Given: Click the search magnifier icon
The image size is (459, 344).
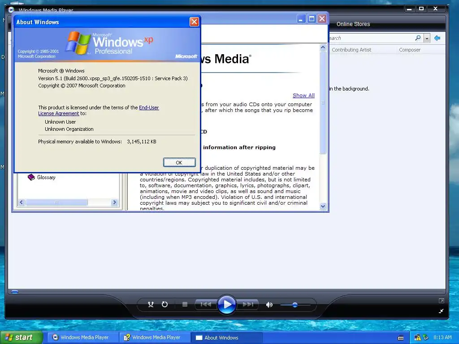Looking at the screenshot, I should [x=418, y=38].
